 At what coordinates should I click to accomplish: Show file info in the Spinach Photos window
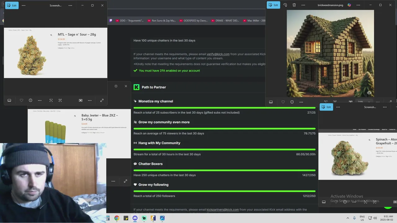click(345, 202)
